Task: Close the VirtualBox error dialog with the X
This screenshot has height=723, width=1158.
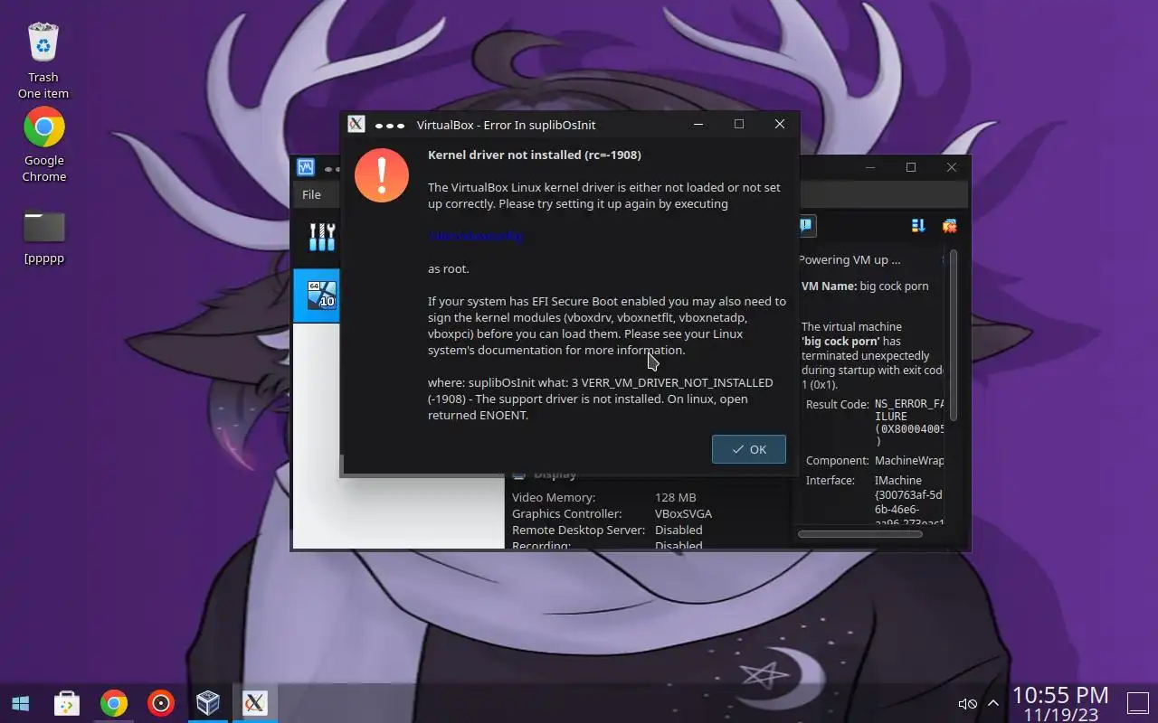Action: coord(780,124)
